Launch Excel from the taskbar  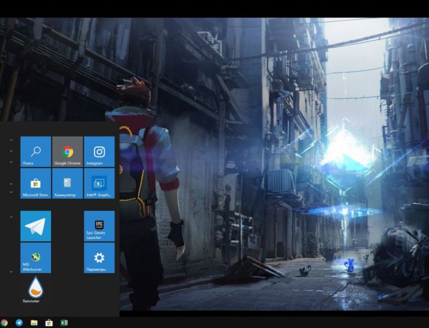pos(64,322)
